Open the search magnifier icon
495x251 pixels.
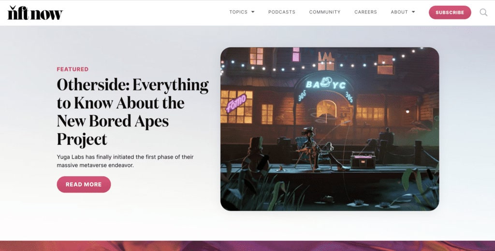pyautogui.click(x=483, y=12)
